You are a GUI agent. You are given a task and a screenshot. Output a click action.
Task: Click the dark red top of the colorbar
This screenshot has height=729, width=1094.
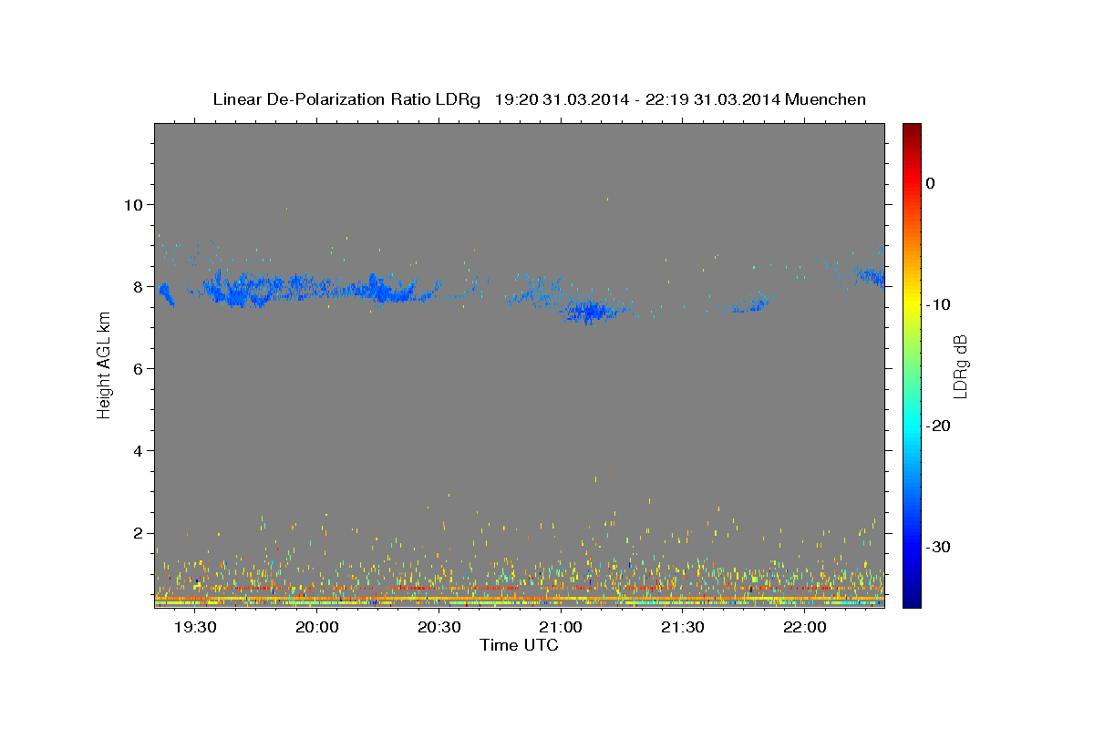click(x=912, y=132)
